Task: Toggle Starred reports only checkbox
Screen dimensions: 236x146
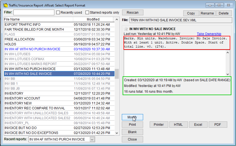Action: [87, 13]
